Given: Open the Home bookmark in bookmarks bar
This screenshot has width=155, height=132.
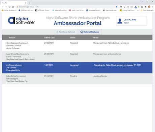Looking at the screenshot, I should (9, 10).
